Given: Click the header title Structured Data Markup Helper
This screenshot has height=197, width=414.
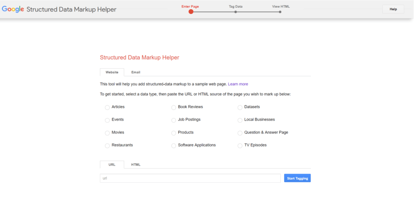Looking at the screenshot, I should (x=71, y=10).
